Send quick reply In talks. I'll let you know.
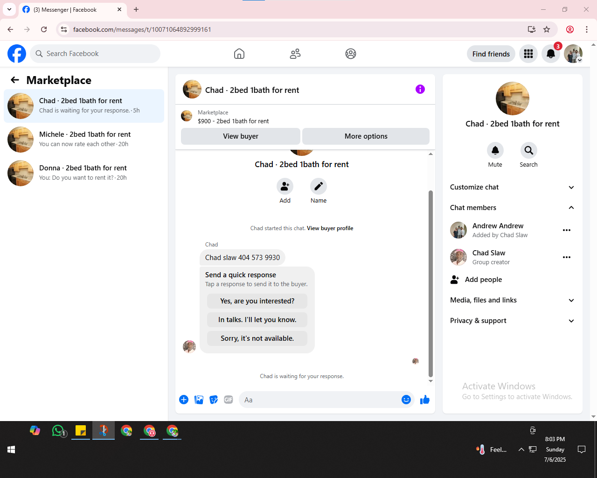 coord(257,320)
